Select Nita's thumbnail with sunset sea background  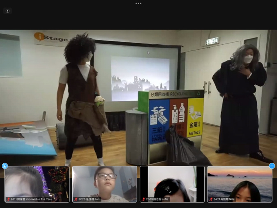pyautogui.click(x=240, y=184)
